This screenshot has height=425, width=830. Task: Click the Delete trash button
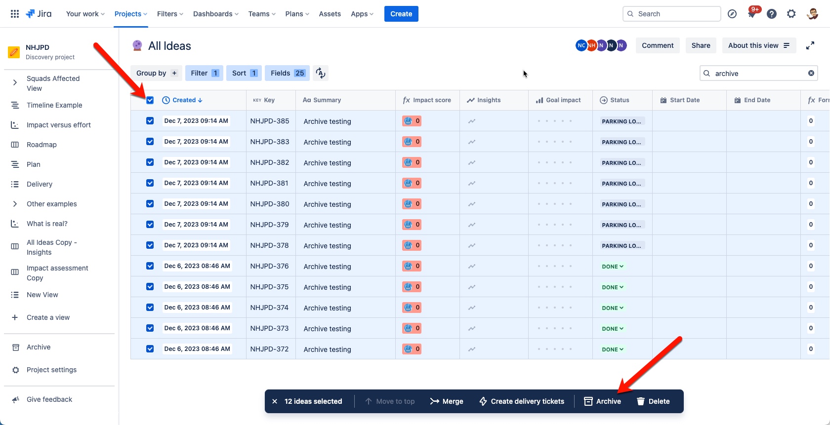(x=653, y=401)
